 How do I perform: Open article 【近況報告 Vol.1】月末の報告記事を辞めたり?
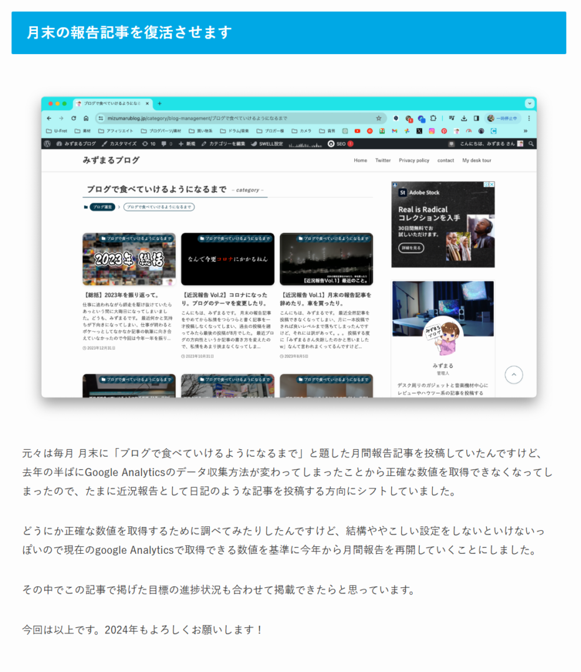pyautogui.click(x=326, y=299)
